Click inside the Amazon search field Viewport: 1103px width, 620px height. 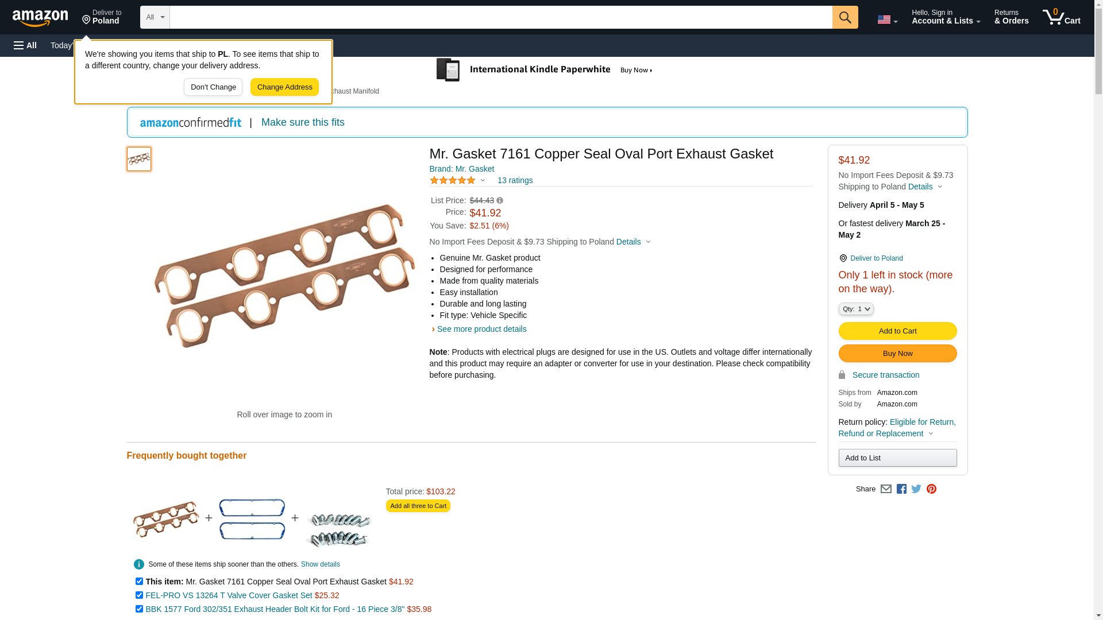coord(500,17)
